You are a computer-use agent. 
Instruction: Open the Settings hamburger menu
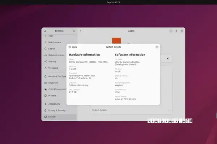click(x=74, y=31)
